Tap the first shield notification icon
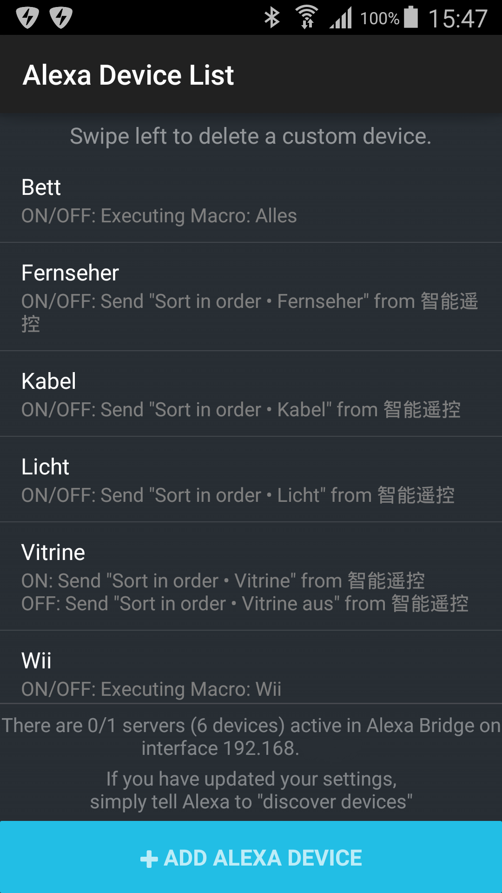The height and width of the screenshot is (893, 502). (27, 18)
